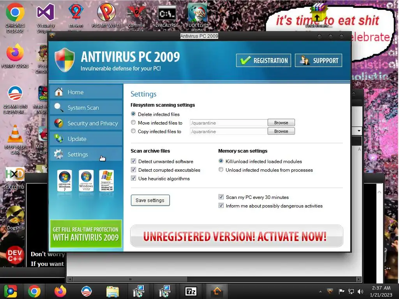Open the 7-Zip taskbar icon
The image size is (399, 299).
pyautogui.click(x=191, y=291)
